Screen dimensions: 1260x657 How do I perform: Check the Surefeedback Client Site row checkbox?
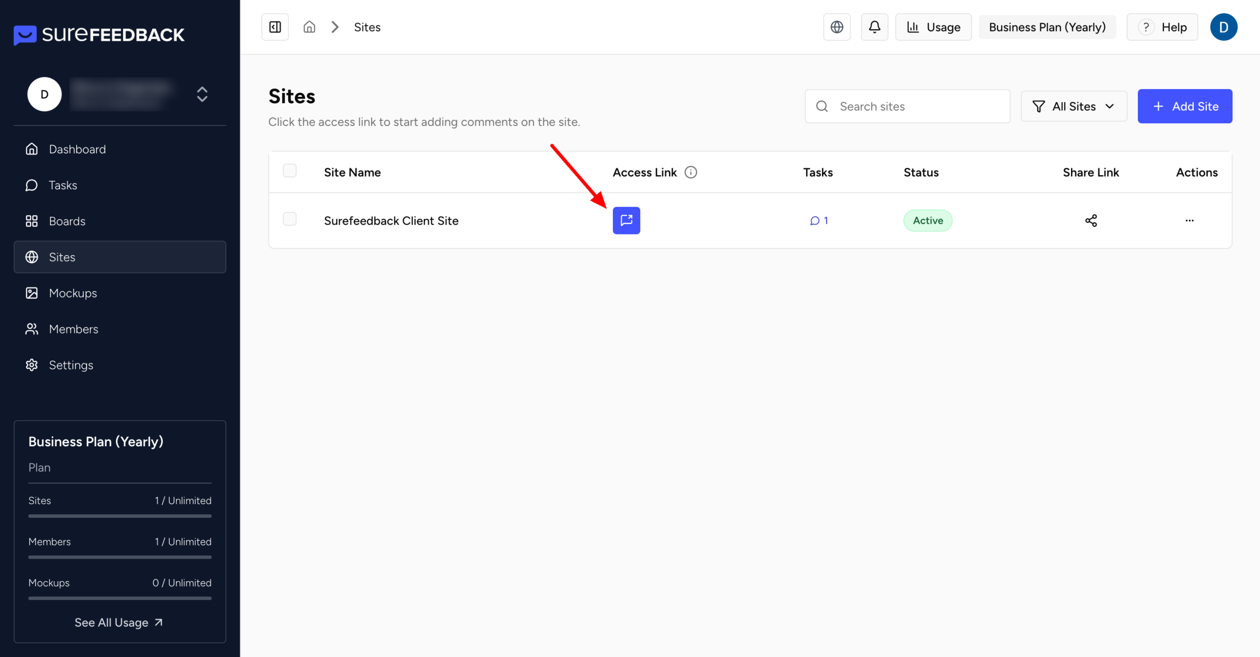pos(289,219)
